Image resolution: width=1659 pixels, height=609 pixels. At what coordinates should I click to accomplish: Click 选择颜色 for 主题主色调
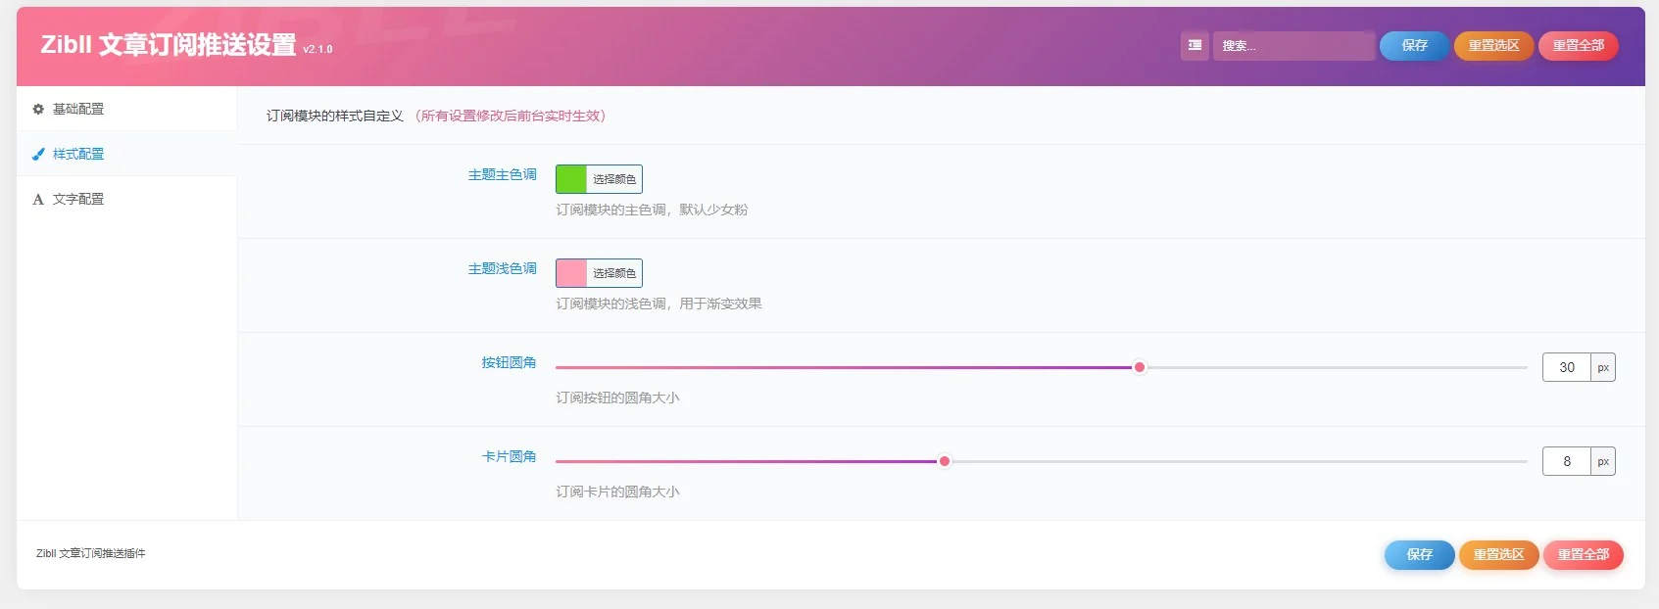click(614, 179)
